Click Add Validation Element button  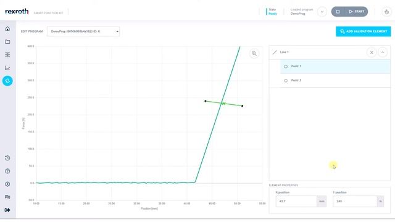364,31
